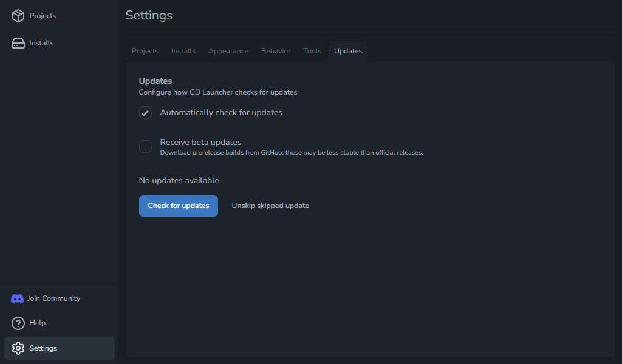Screen dimensions: 622x364
Task: Open the Tools settings tab
Action: 312,51
